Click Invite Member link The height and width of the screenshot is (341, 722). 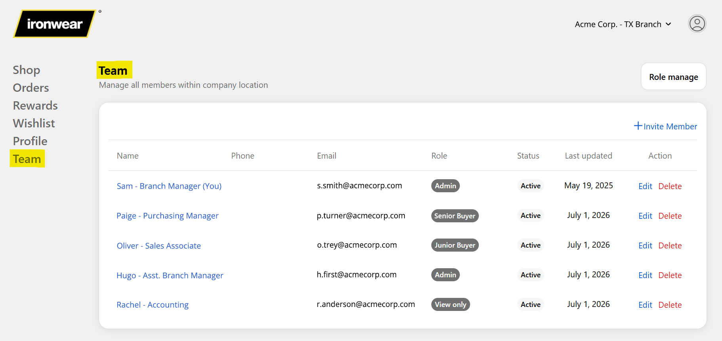665,126
